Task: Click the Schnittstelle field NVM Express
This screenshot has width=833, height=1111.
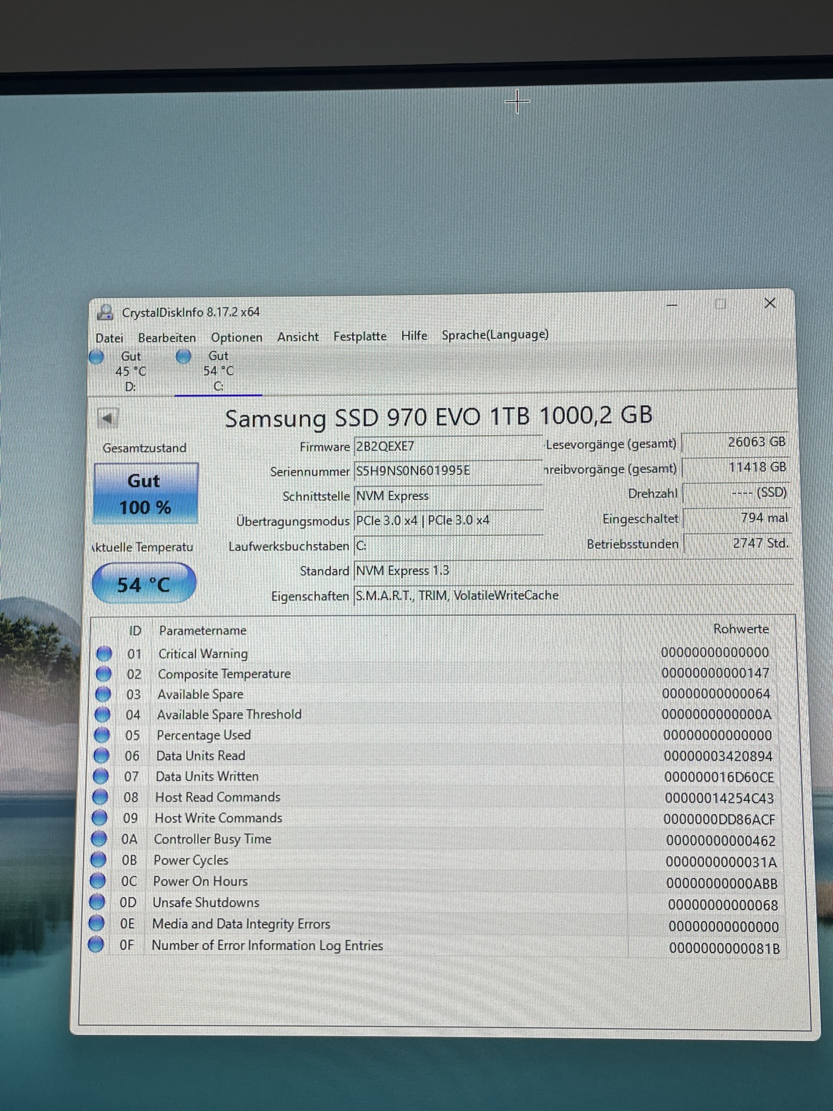Action: [448, 496]
